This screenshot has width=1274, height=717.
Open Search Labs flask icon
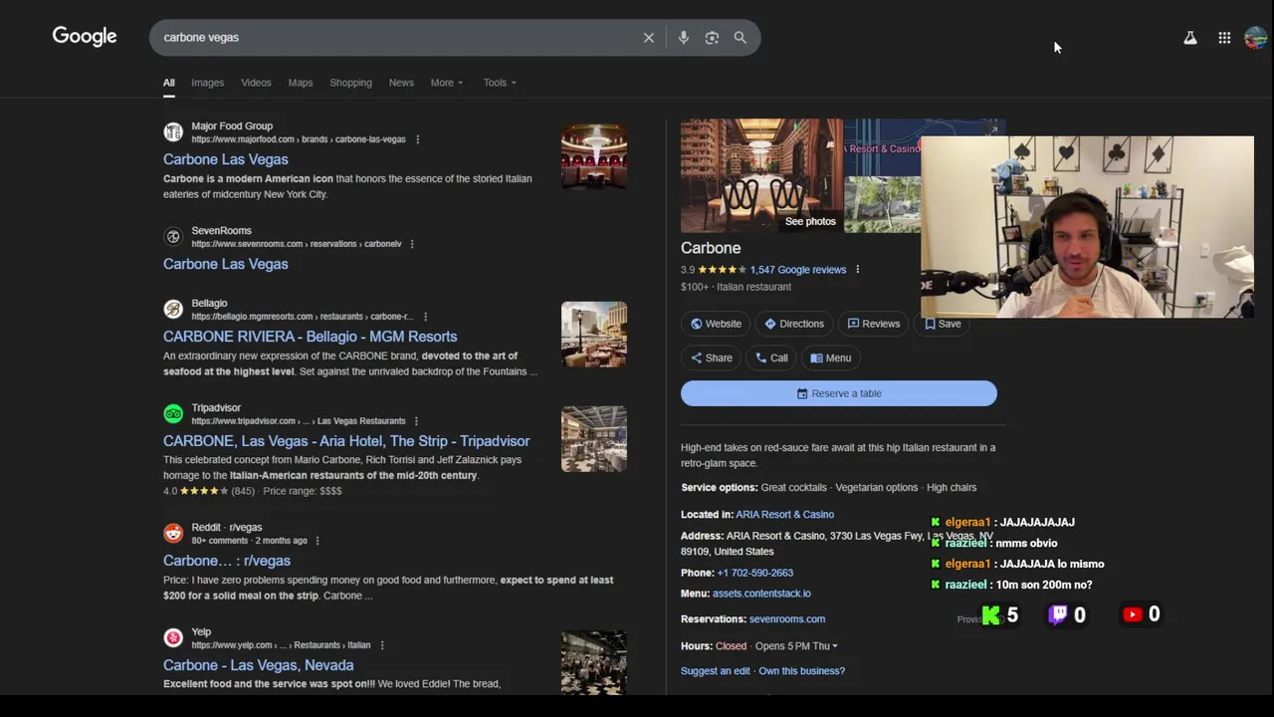point(1189,38)
